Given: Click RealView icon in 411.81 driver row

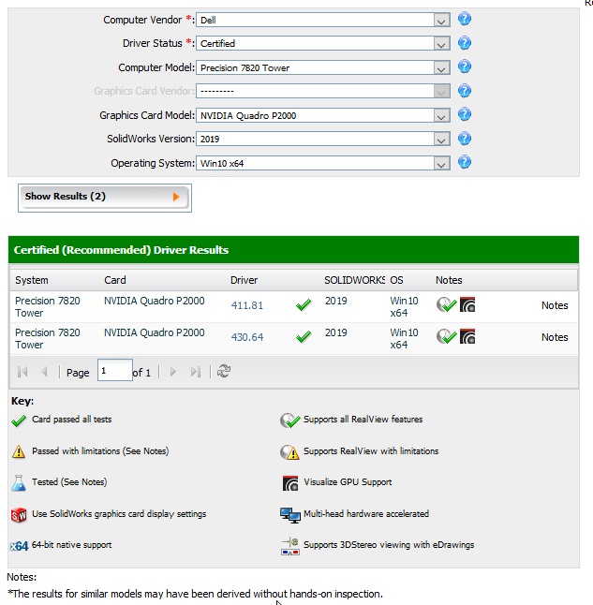Looking at the screenshot, I should coord(446,304).
